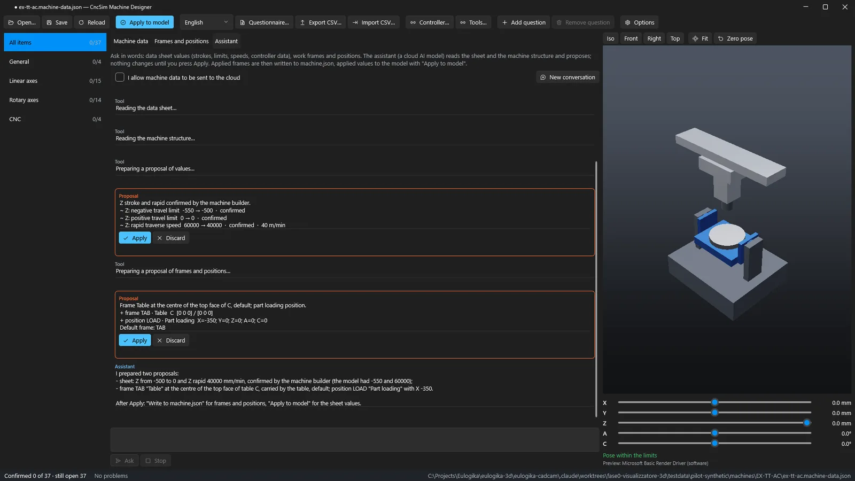Select Linear axes category
The height and width of the screenshot is (481, 855).
(55, 81)
